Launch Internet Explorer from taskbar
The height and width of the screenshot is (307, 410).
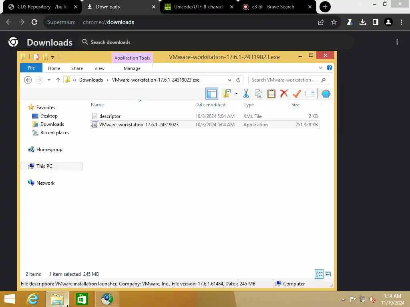(x=33, y=299)
